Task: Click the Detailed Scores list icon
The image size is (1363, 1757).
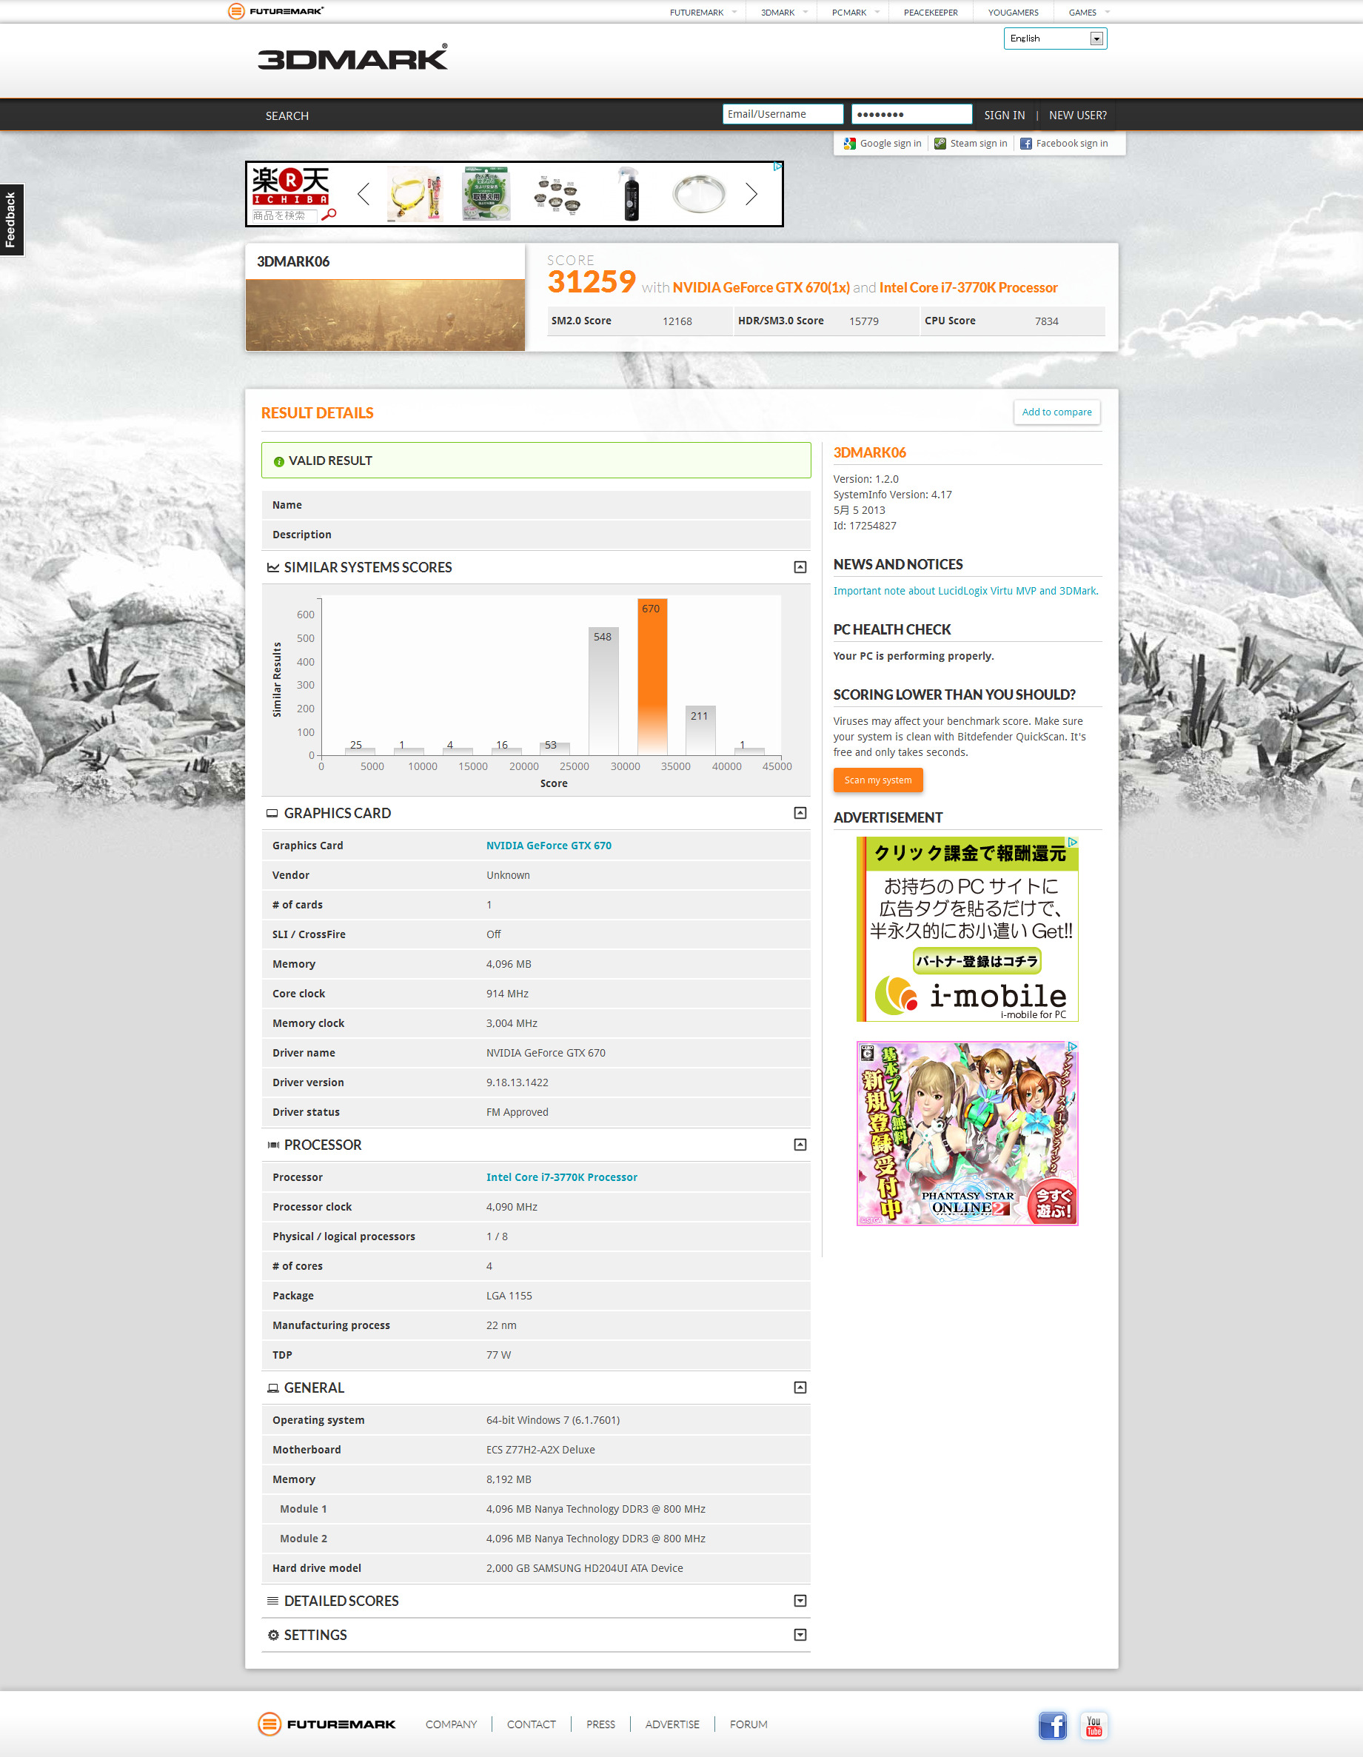Action: (272, 1601)
